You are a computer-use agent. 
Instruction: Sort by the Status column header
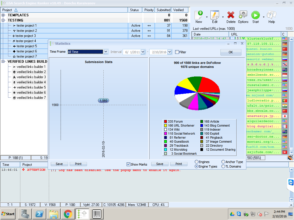tap(135, 10)
